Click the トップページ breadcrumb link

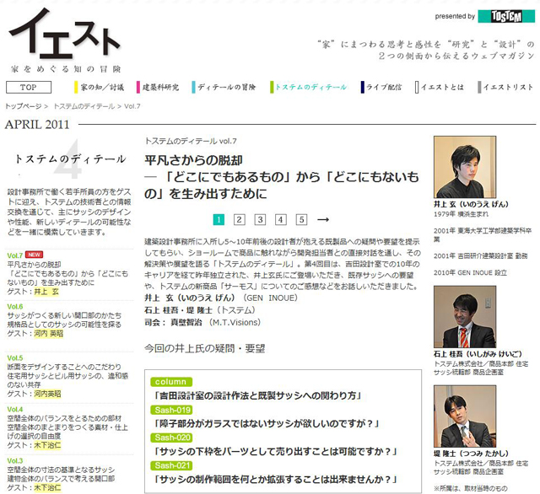24,107
